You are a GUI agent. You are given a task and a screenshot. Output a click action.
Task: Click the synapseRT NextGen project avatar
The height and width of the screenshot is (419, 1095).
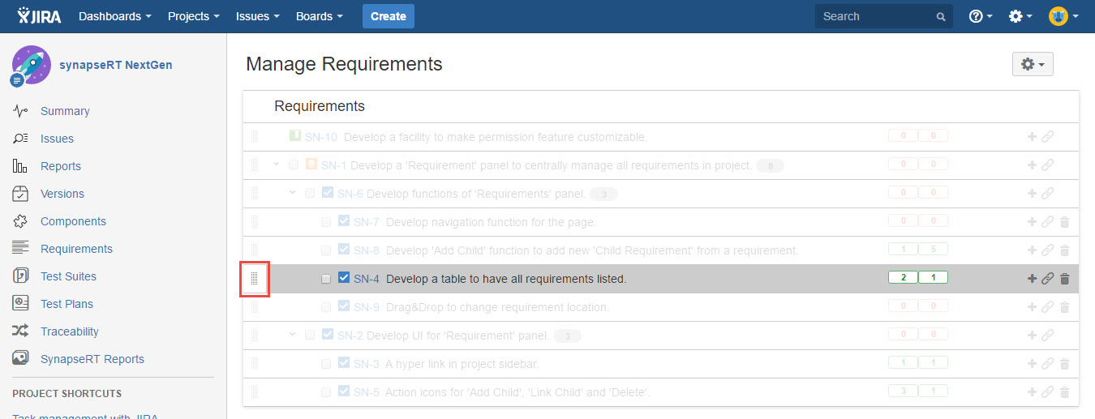[x=31, y=65]
